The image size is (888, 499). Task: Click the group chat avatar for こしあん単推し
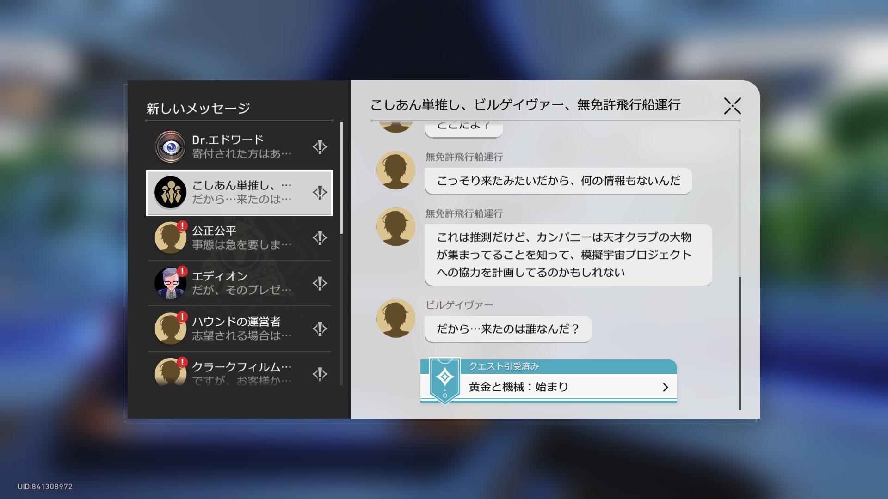[x=171, y=192]
